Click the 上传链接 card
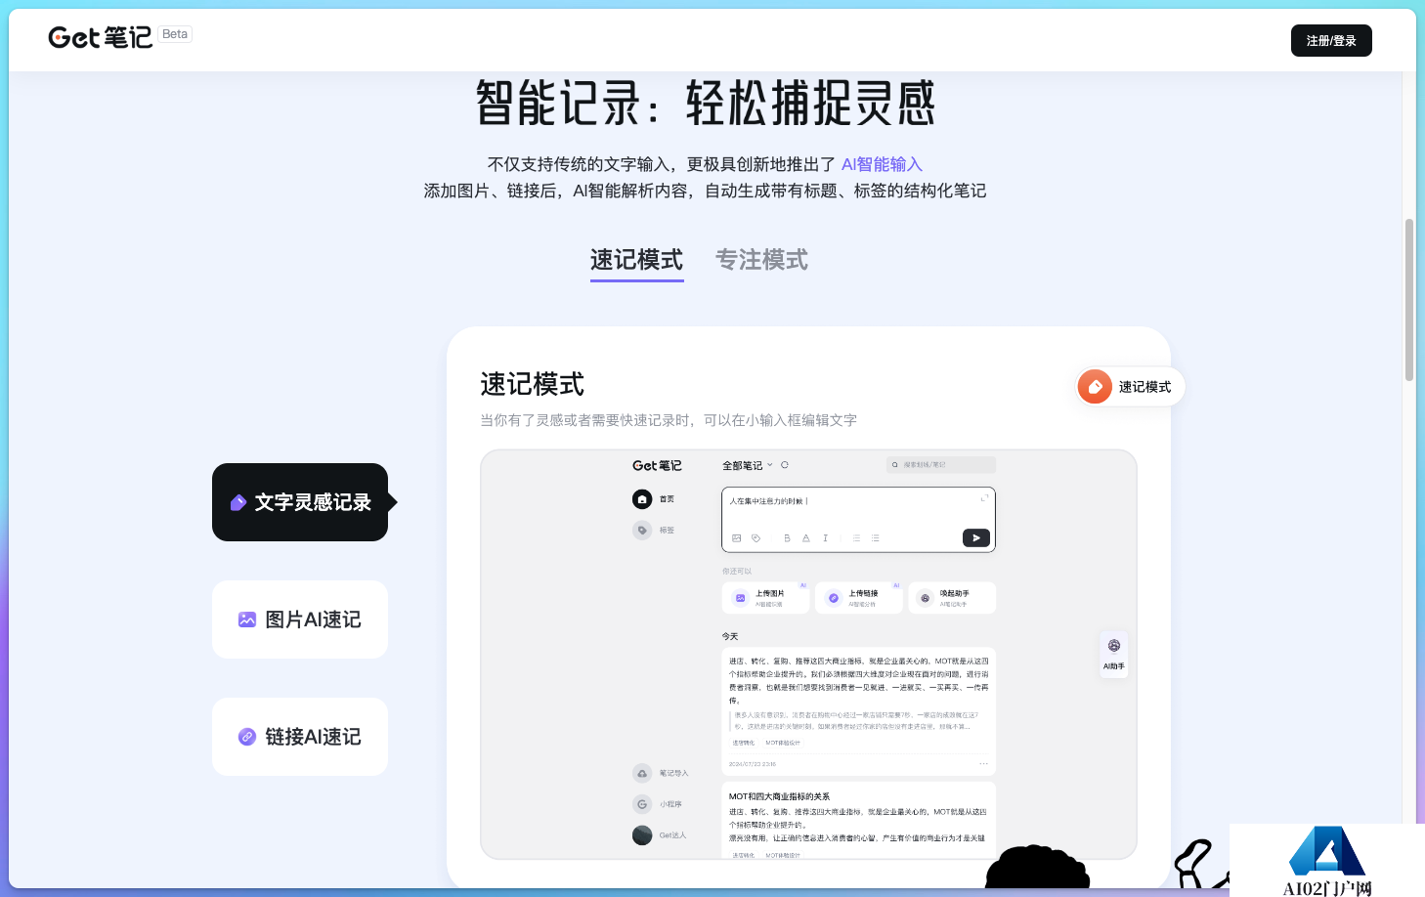Screen dimensions: 1425x897 pyautogui.click(x=859, y=598)
